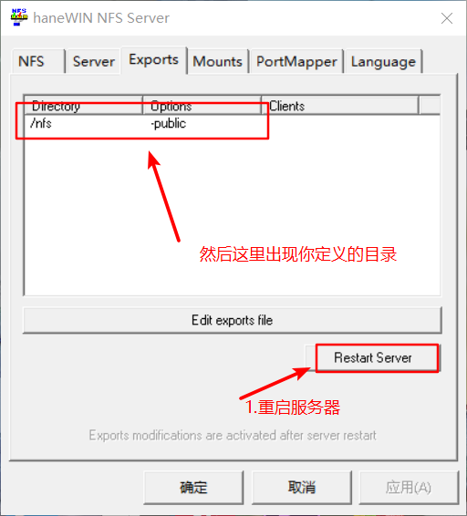
Task: Go to the Mounts tab
Action: pyautogui.click(x=218, y=62)
